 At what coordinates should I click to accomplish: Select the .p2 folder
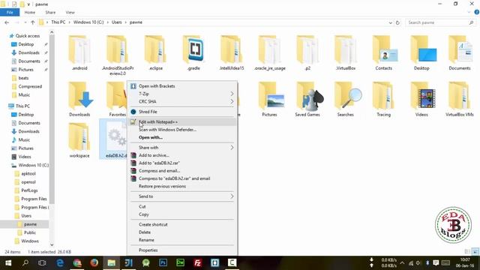coord(307,52)
